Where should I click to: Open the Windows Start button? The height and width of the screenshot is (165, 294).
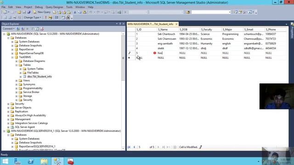[5, 161]
